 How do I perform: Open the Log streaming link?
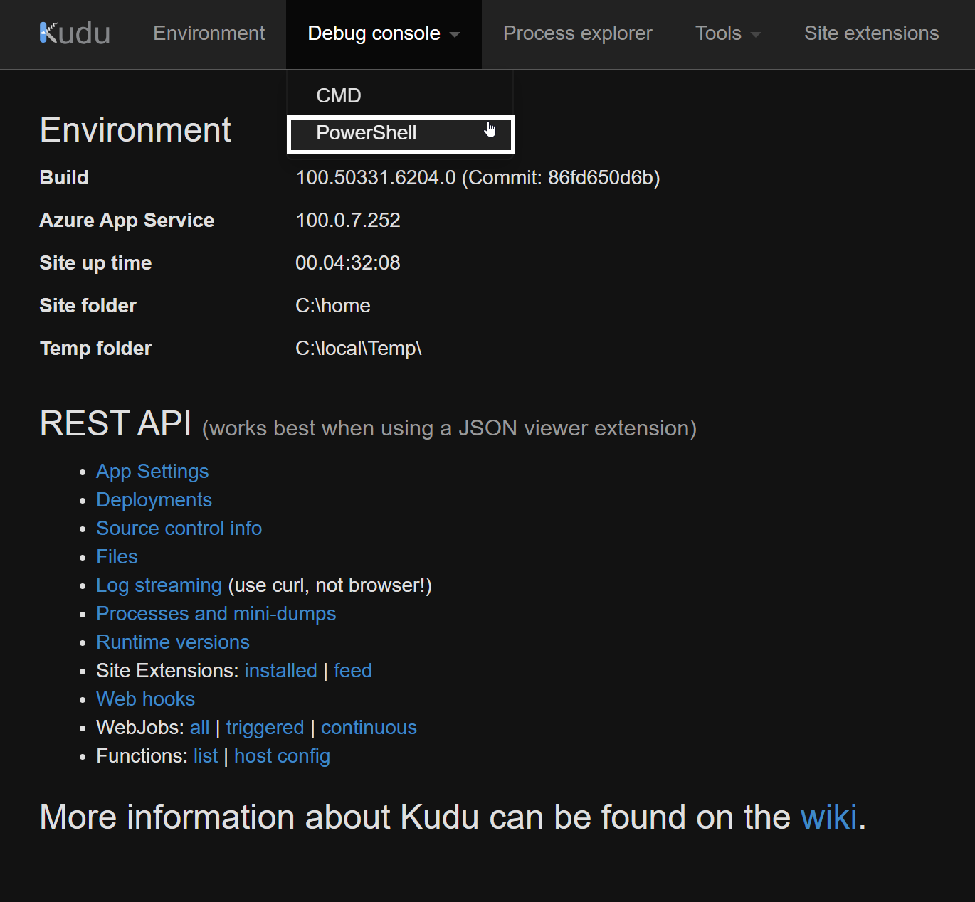pyautogui.click(x=159, y=585)
